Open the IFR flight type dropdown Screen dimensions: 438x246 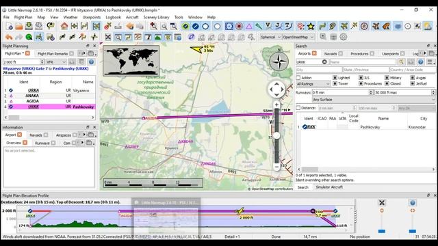56,62
